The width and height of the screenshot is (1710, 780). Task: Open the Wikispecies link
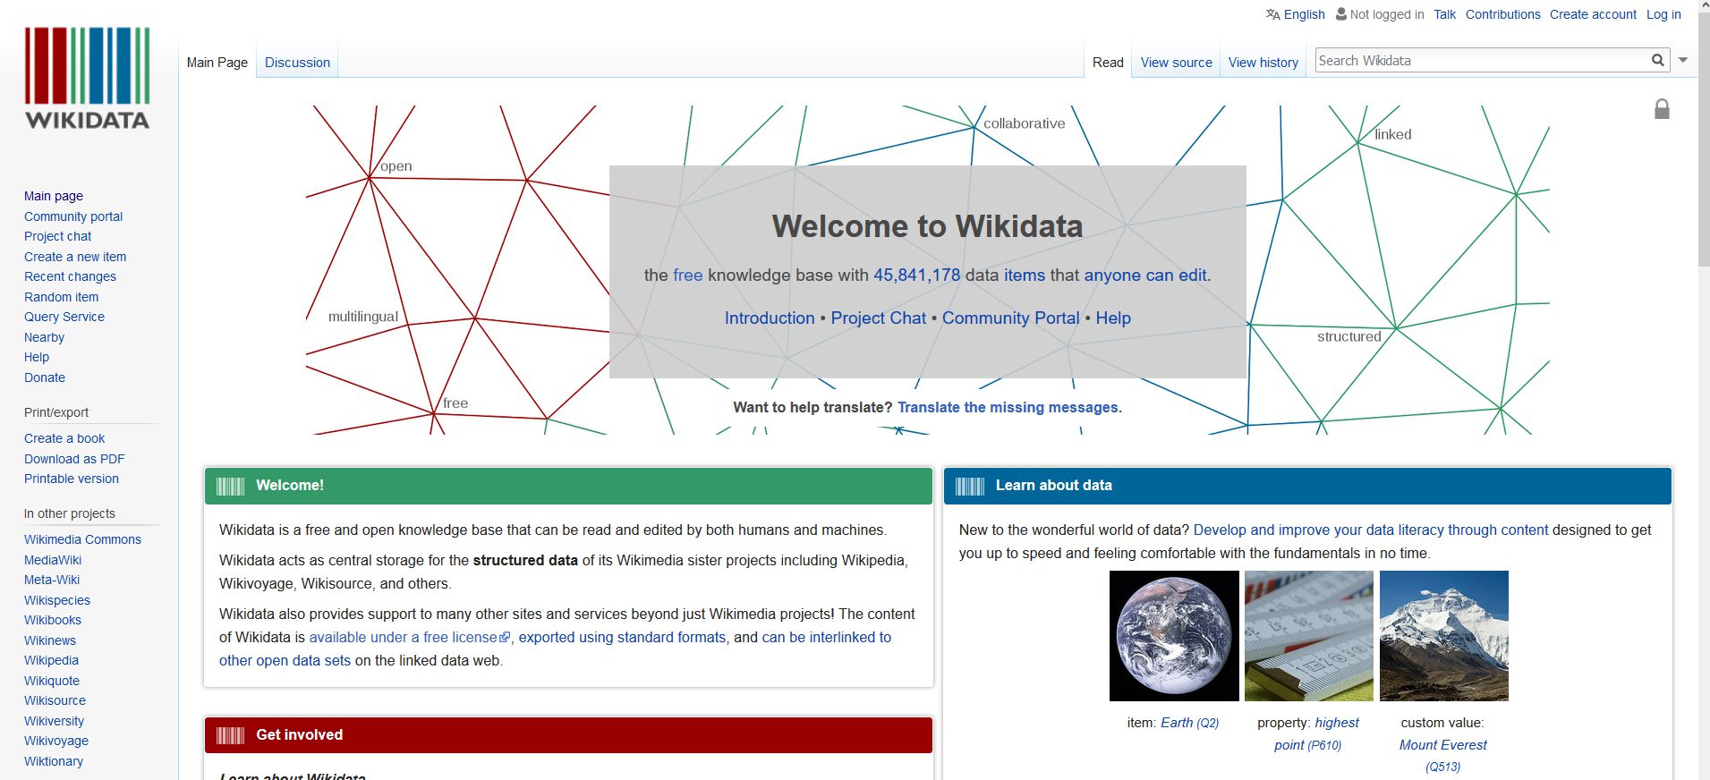tap(57, 600)
